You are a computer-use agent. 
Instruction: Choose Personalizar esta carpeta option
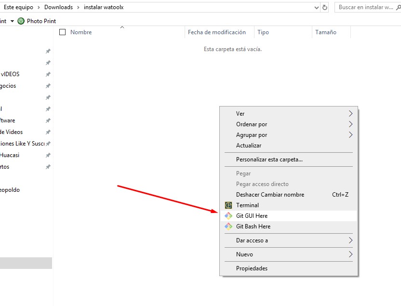coord(269,160)
